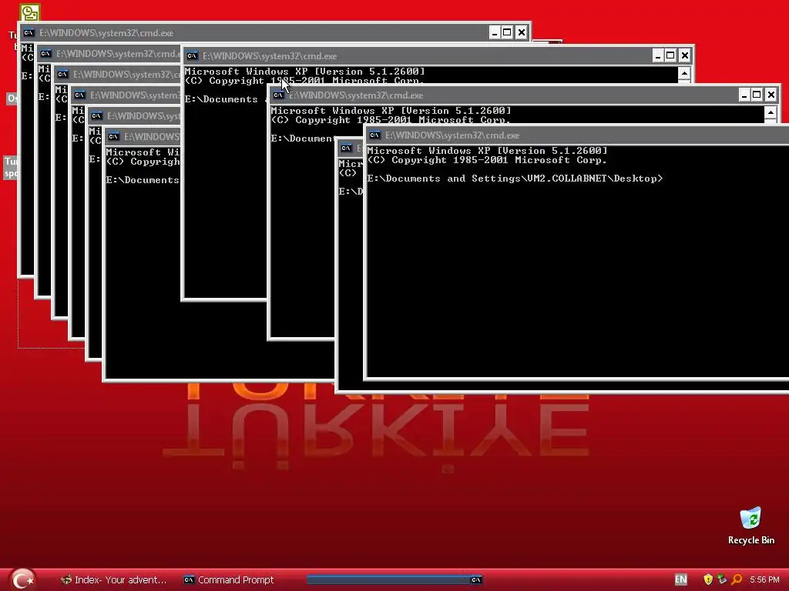Open the EN language indicator
The image size is (789, 591).
(x=681, y=579)
